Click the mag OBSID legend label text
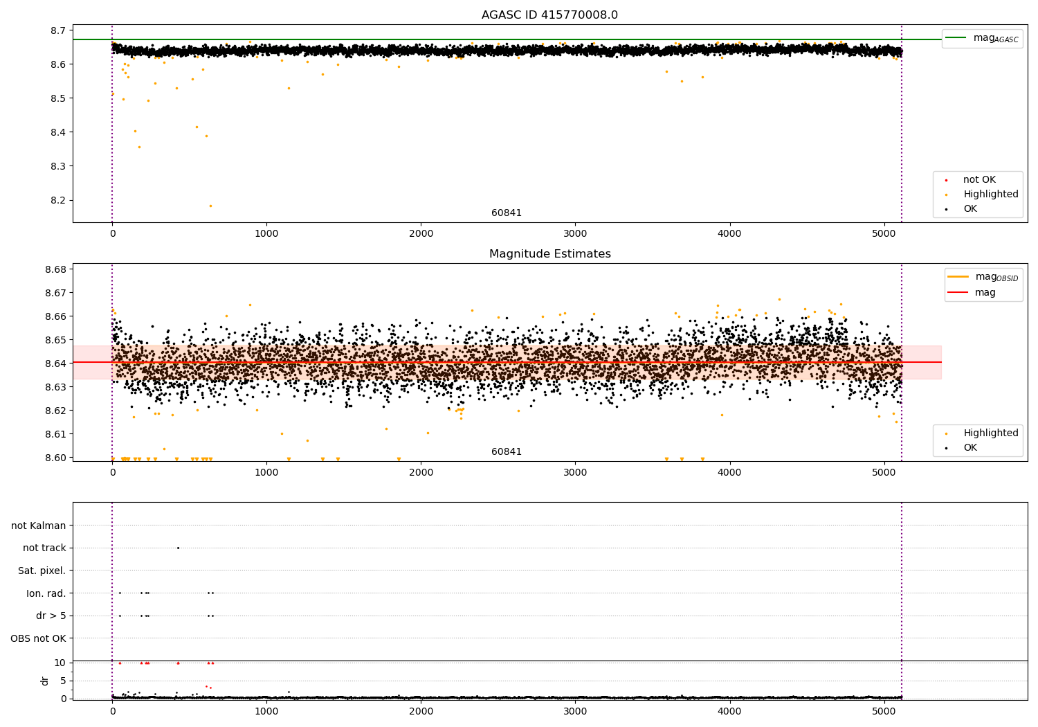 (x=997, y=278)
